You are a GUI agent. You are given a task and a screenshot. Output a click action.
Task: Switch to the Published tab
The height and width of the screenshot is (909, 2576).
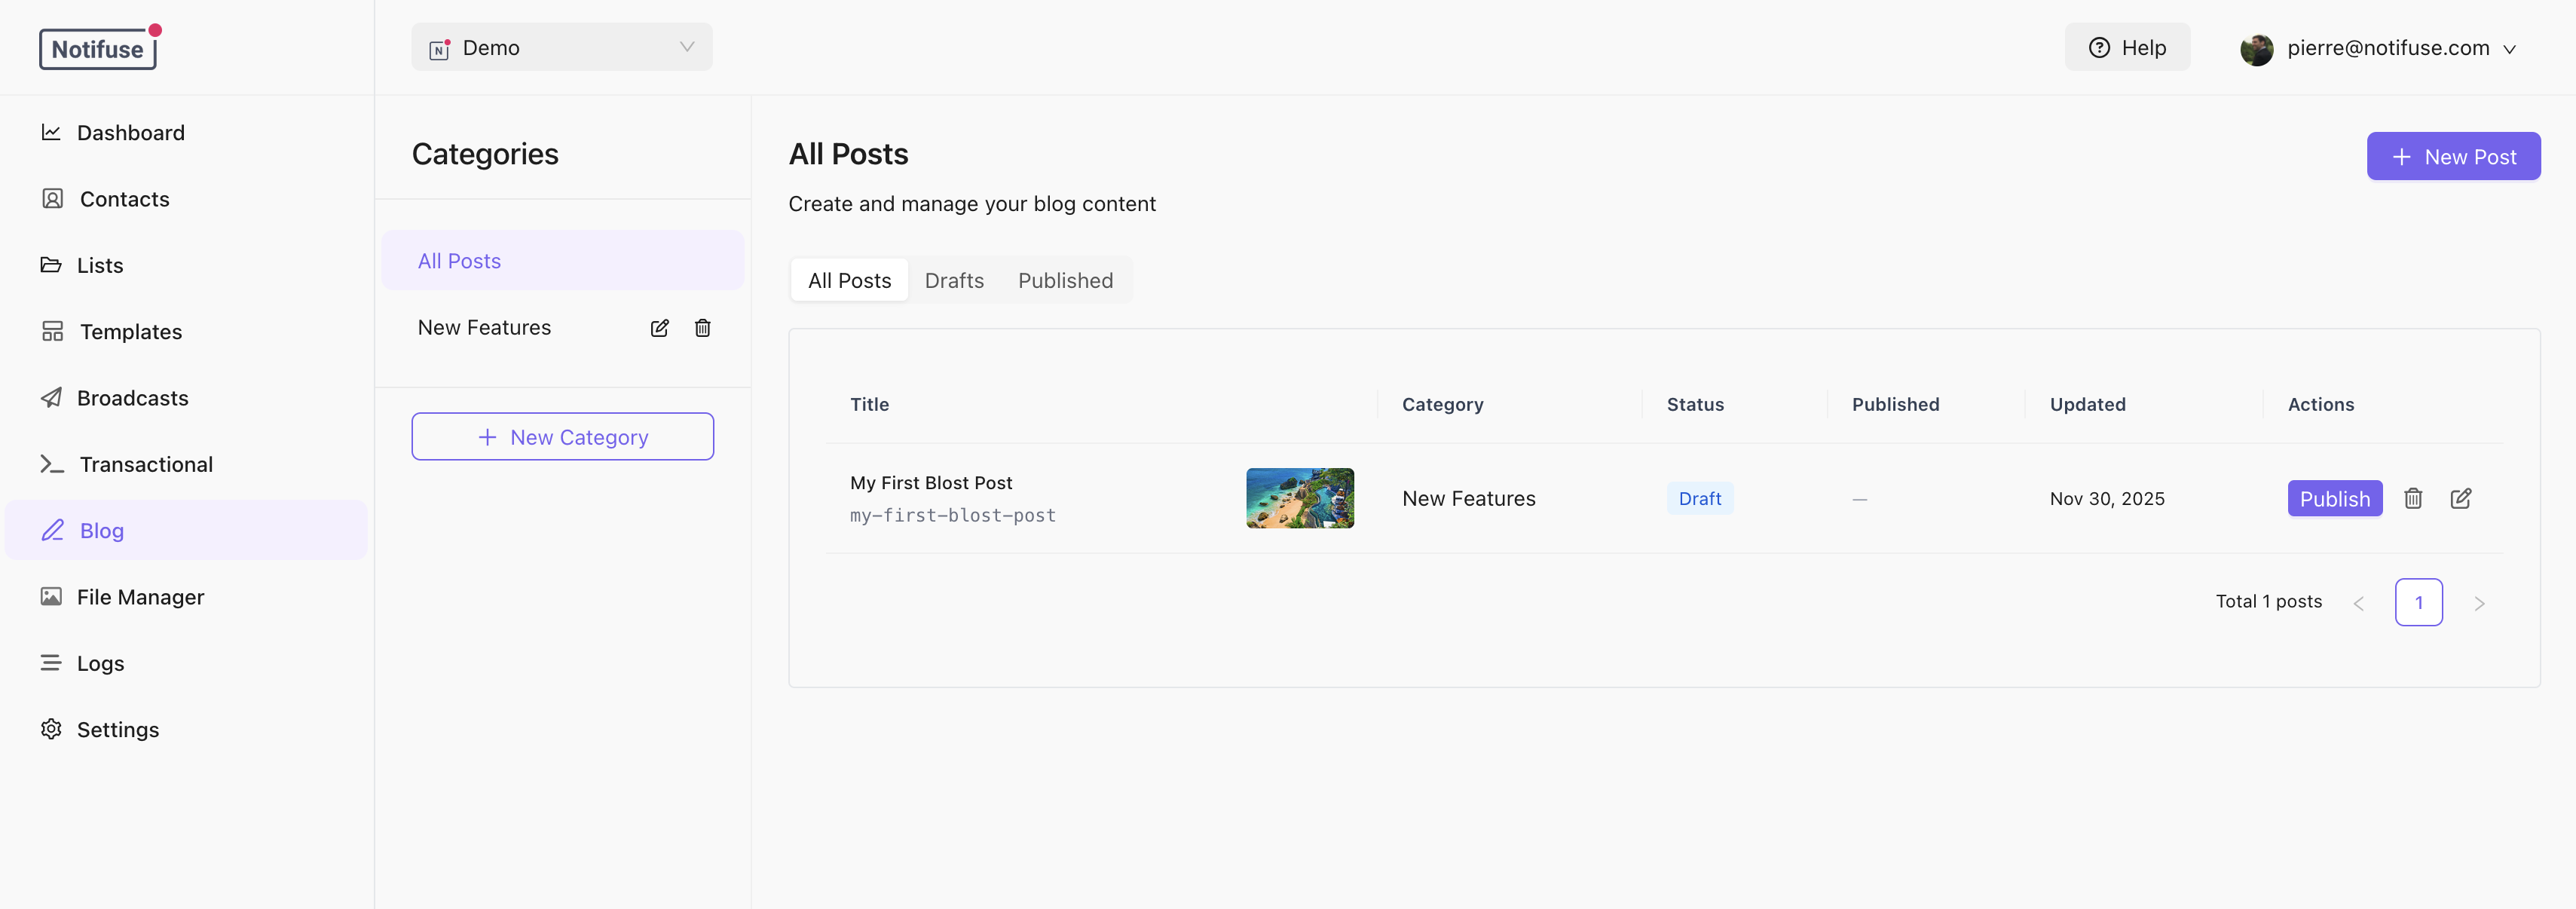(x=1065, y=280)
